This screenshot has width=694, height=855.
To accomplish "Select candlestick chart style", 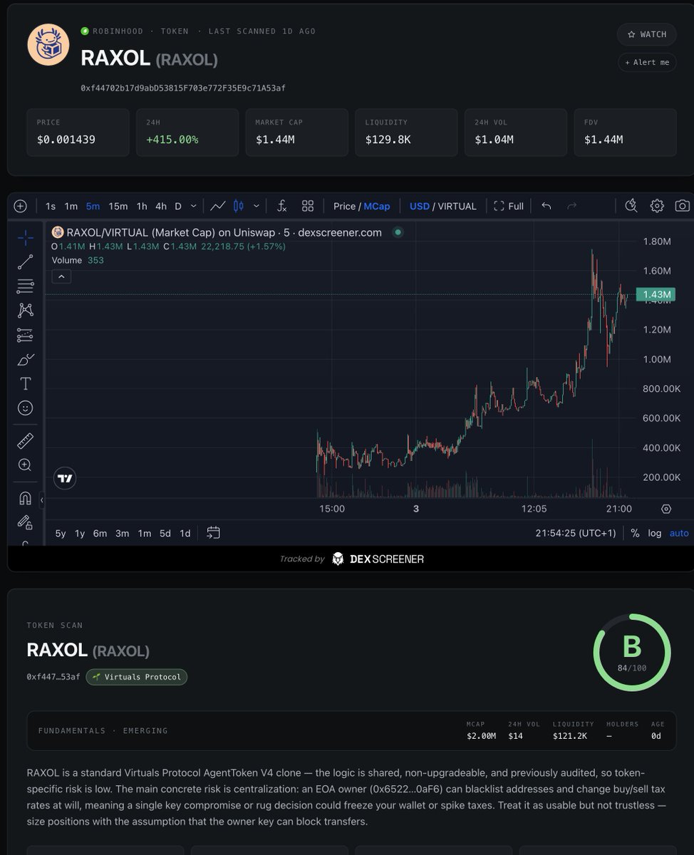I will 239,206.
